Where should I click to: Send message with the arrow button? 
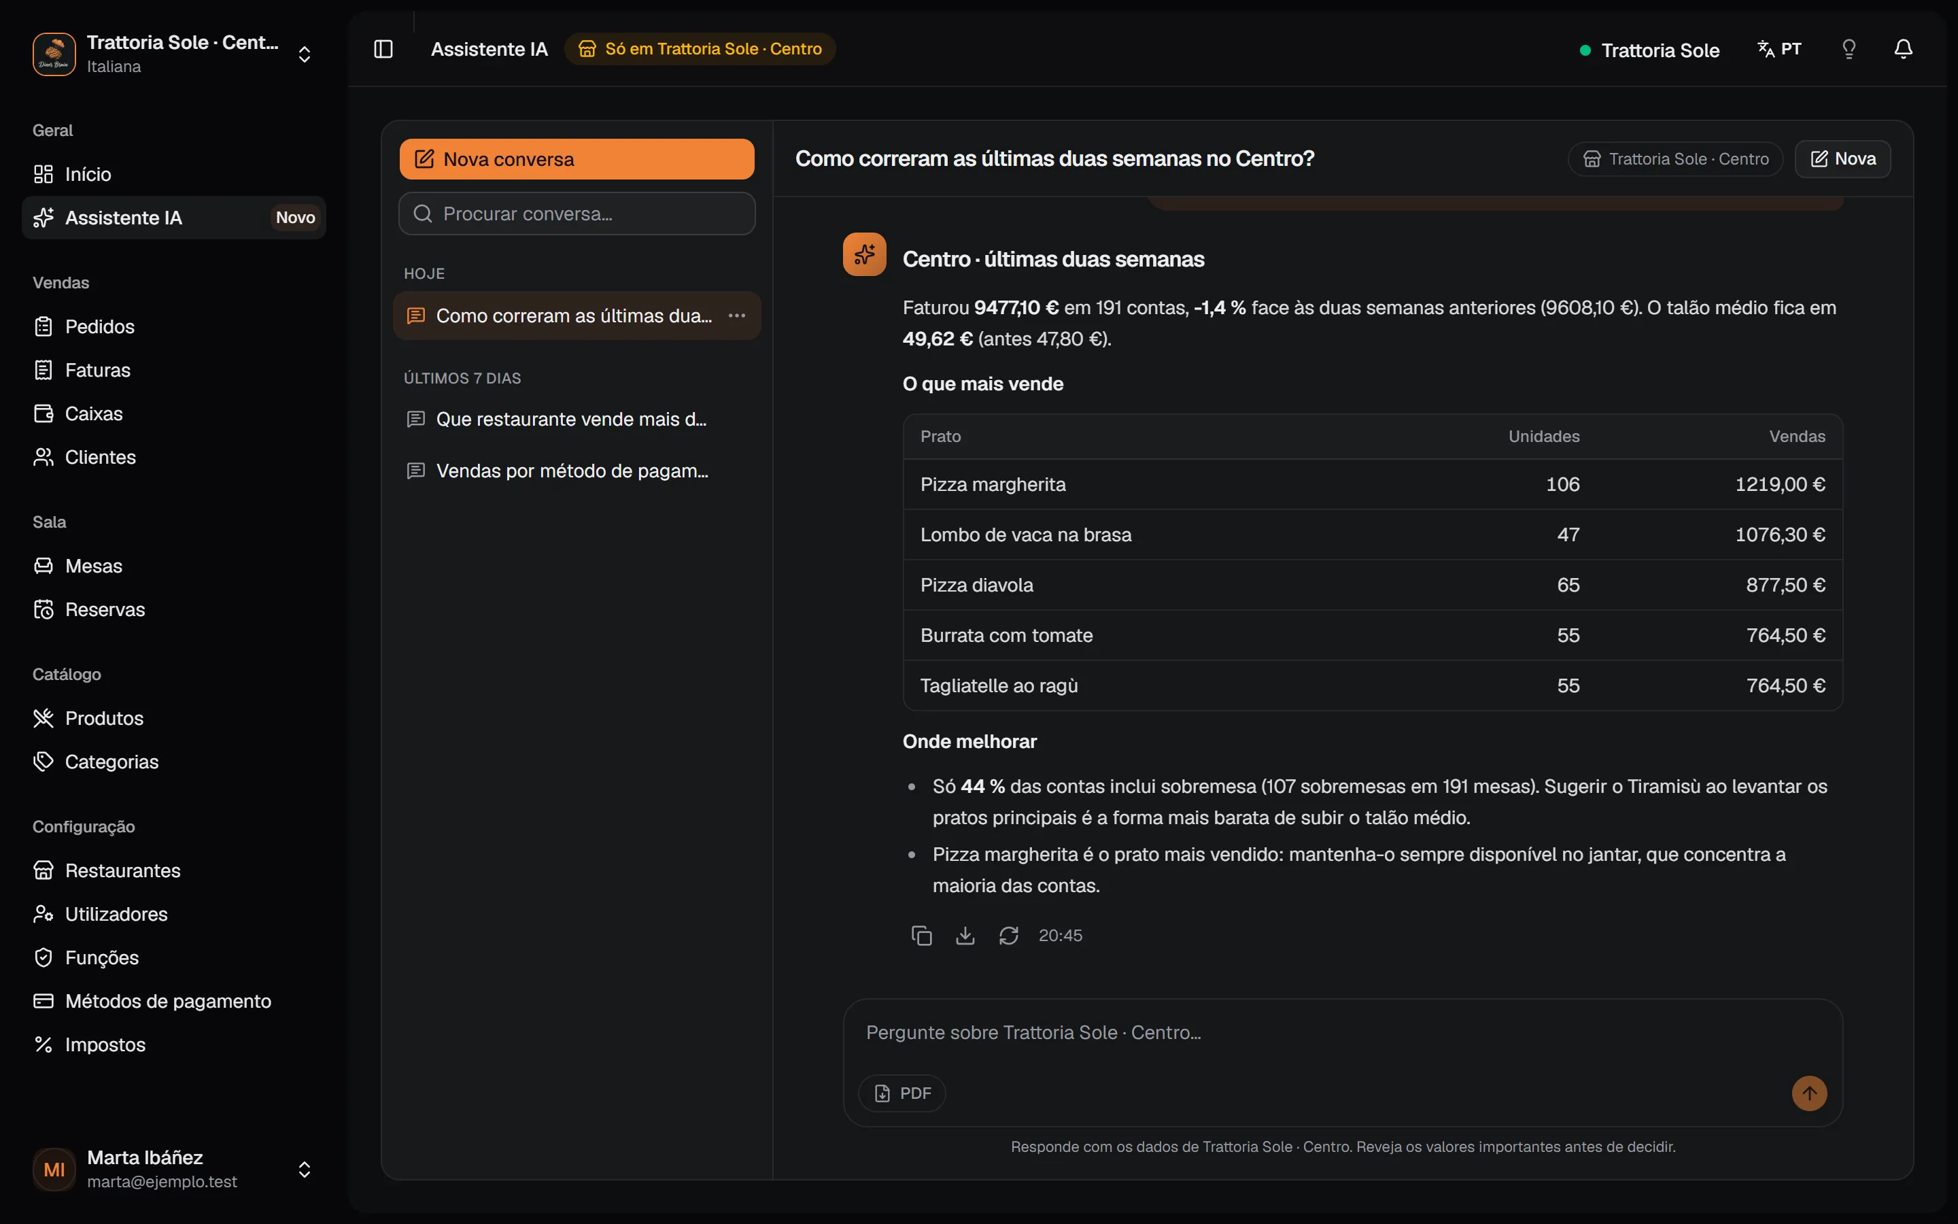click(1809, 1093)
